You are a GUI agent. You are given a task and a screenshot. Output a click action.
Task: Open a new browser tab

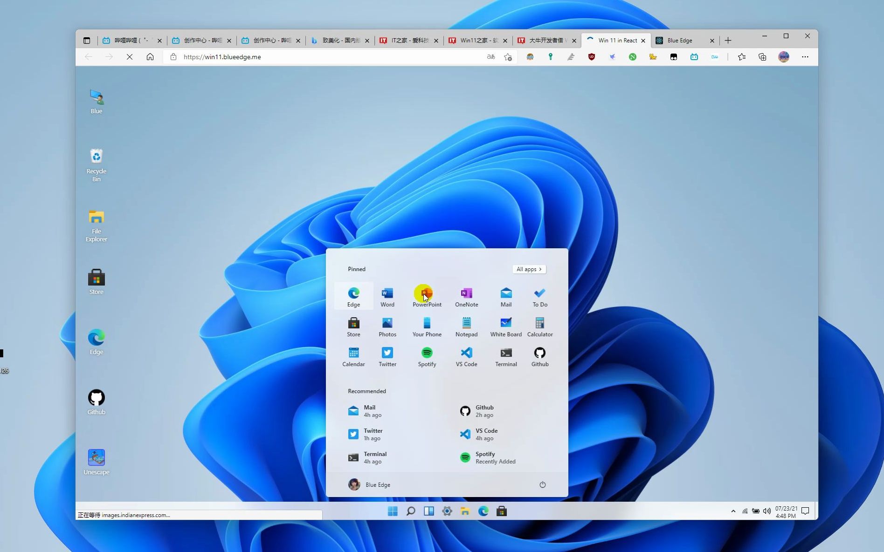(x=728, y=41)
